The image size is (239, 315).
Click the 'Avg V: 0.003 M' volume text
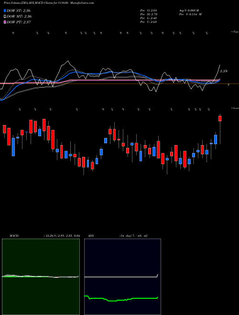click(x=189, y=10)
